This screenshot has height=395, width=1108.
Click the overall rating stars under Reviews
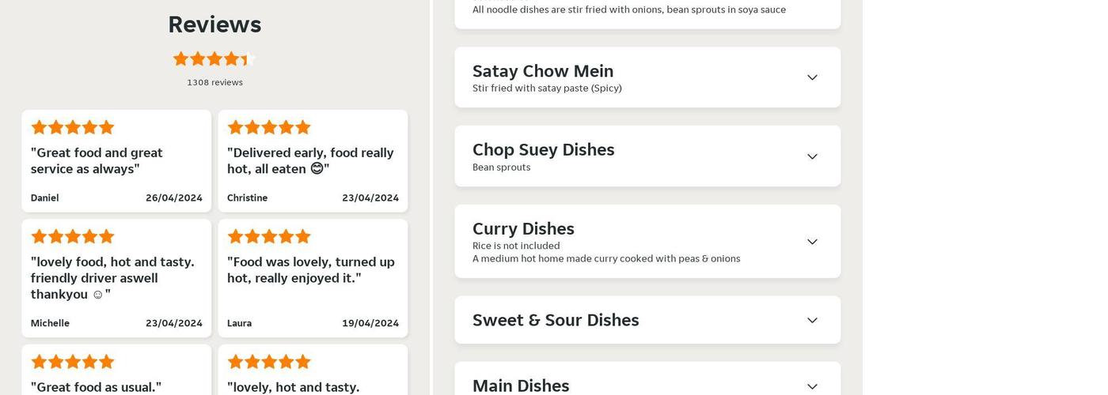click(x=214, y=58)
